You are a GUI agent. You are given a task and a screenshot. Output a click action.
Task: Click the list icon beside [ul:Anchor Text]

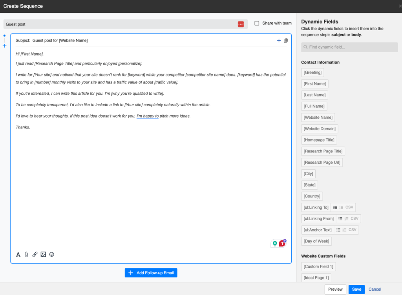[x=338, y=230]
